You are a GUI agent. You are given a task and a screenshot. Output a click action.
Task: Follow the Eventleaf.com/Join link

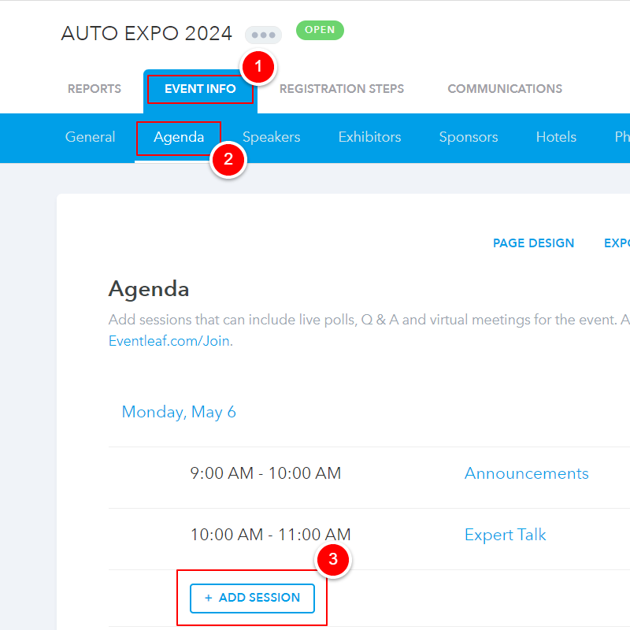(170, 341)
